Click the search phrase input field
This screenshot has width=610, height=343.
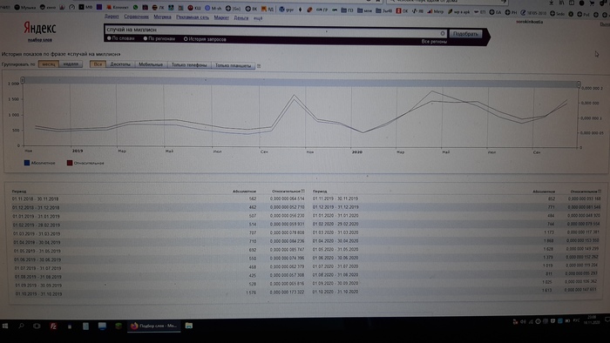[x=272, y=30]
